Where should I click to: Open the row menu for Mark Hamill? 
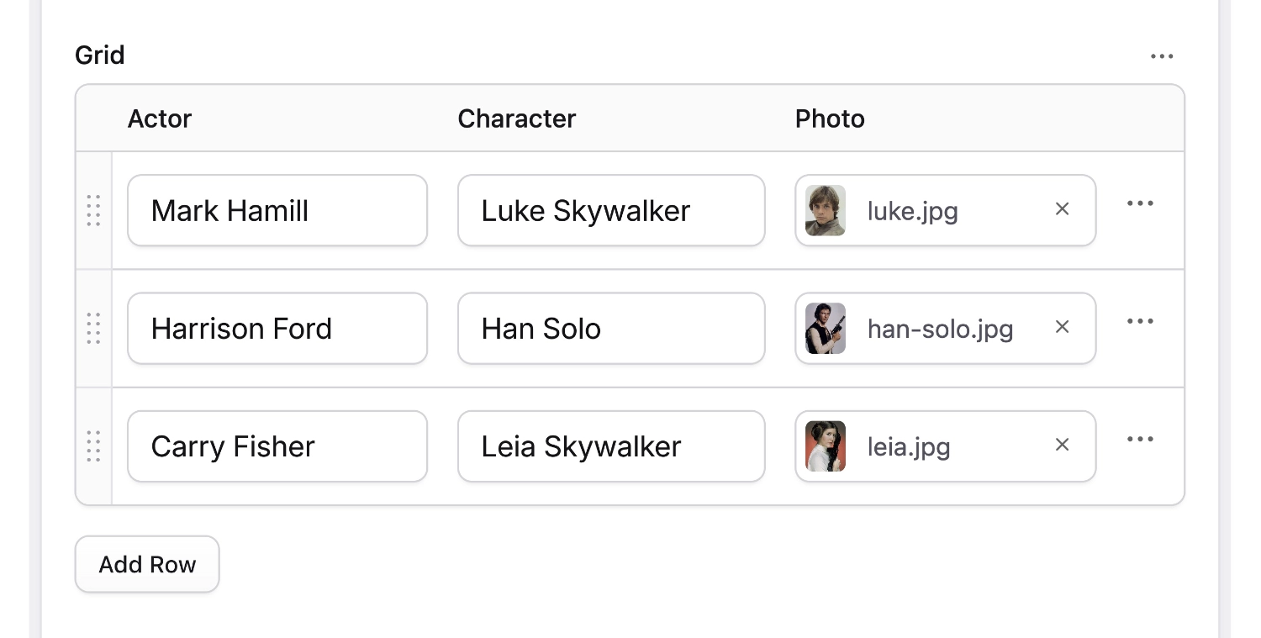(x=1140, y=203)
